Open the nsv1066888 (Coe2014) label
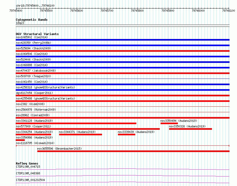 point(32,65)
